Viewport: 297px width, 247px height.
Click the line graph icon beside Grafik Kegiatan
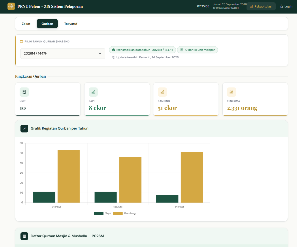[x=25, y=128]
